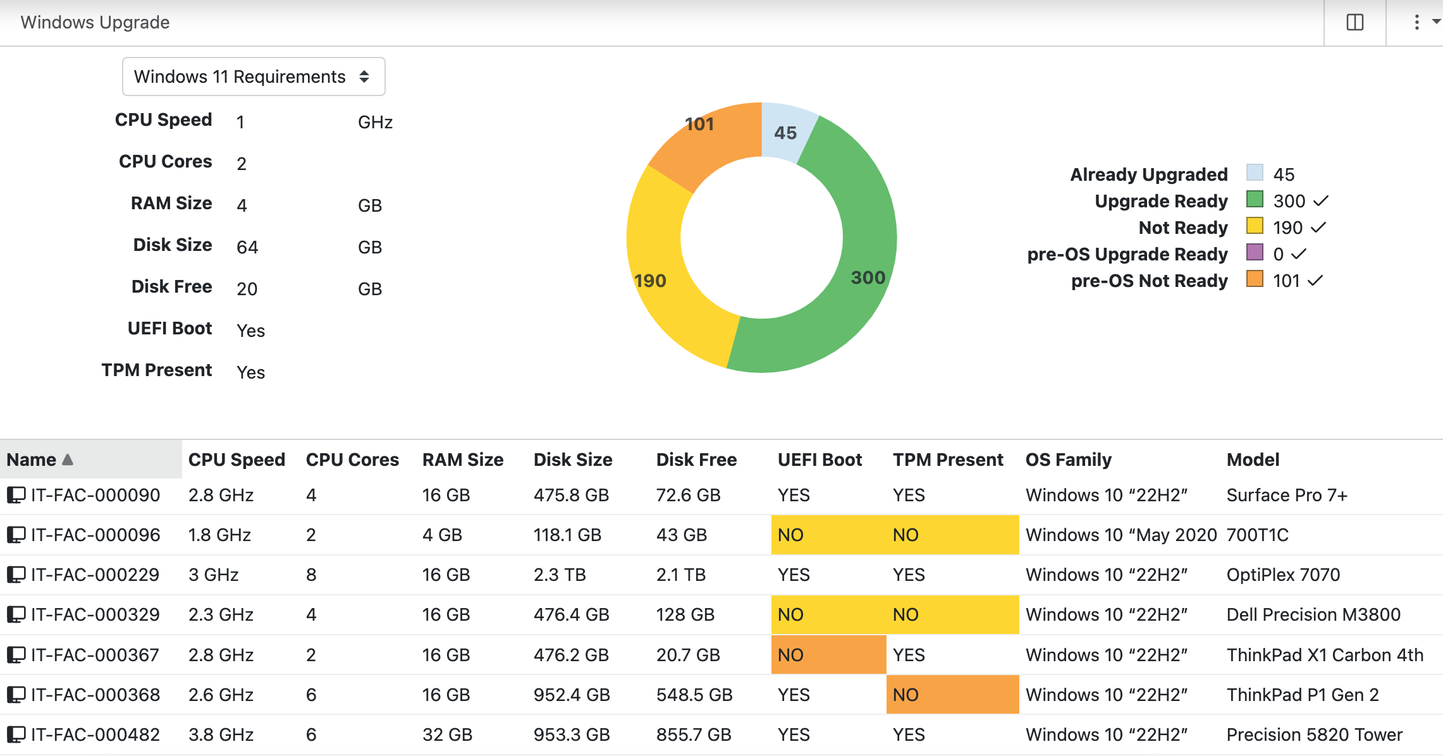Select the orange 101 donut segment
Image resolution: width=1443 pixels, height=756 pixels.
[x=711, y=142]
